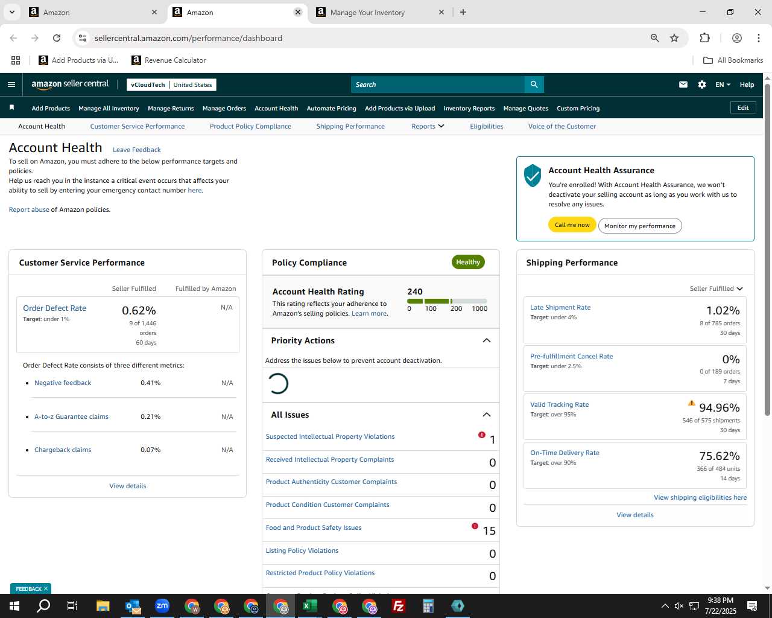
Task: Open FileZilla from the taskbar
Action: point(399,606)
